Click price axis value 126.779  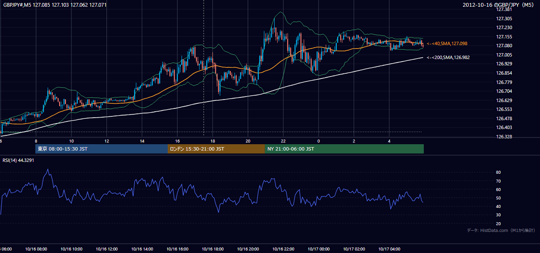click(x=504, y=82)
